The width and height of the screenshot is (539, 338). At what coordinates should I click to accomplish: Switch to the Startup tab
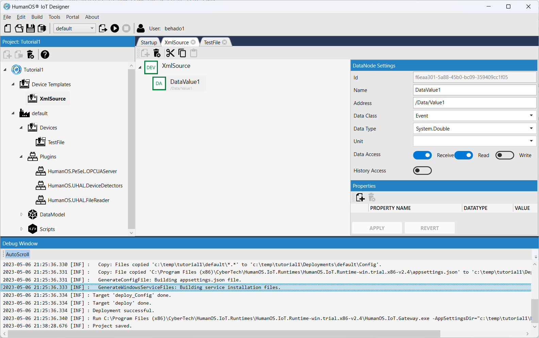click(x=149, y=42)
